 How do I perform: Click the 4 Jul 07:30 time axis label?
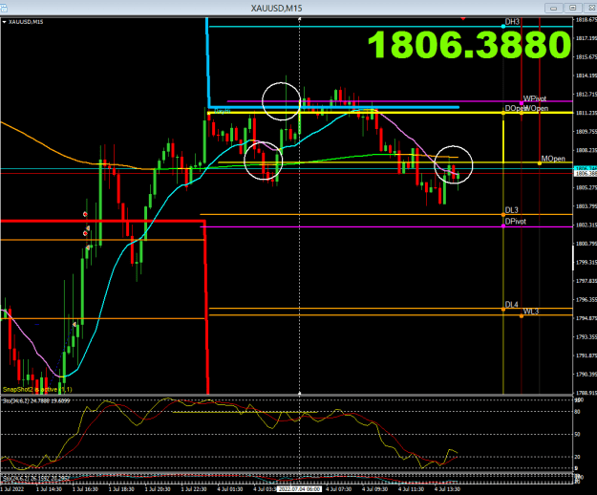pyautogui.click(x=338, y=489)
